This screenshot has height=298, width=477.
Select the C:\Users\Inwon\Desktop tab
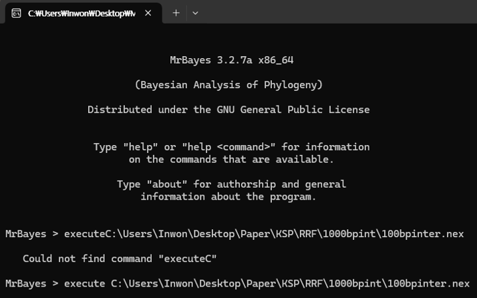(x=84, y=13)
